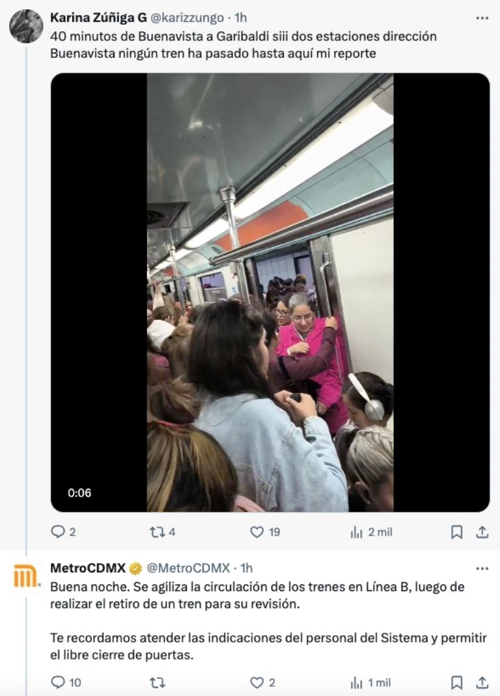The width and height of the screenshot is (500, 696).
Task: Share the MetroCDMX reply
Action: [x=482, y=682]
